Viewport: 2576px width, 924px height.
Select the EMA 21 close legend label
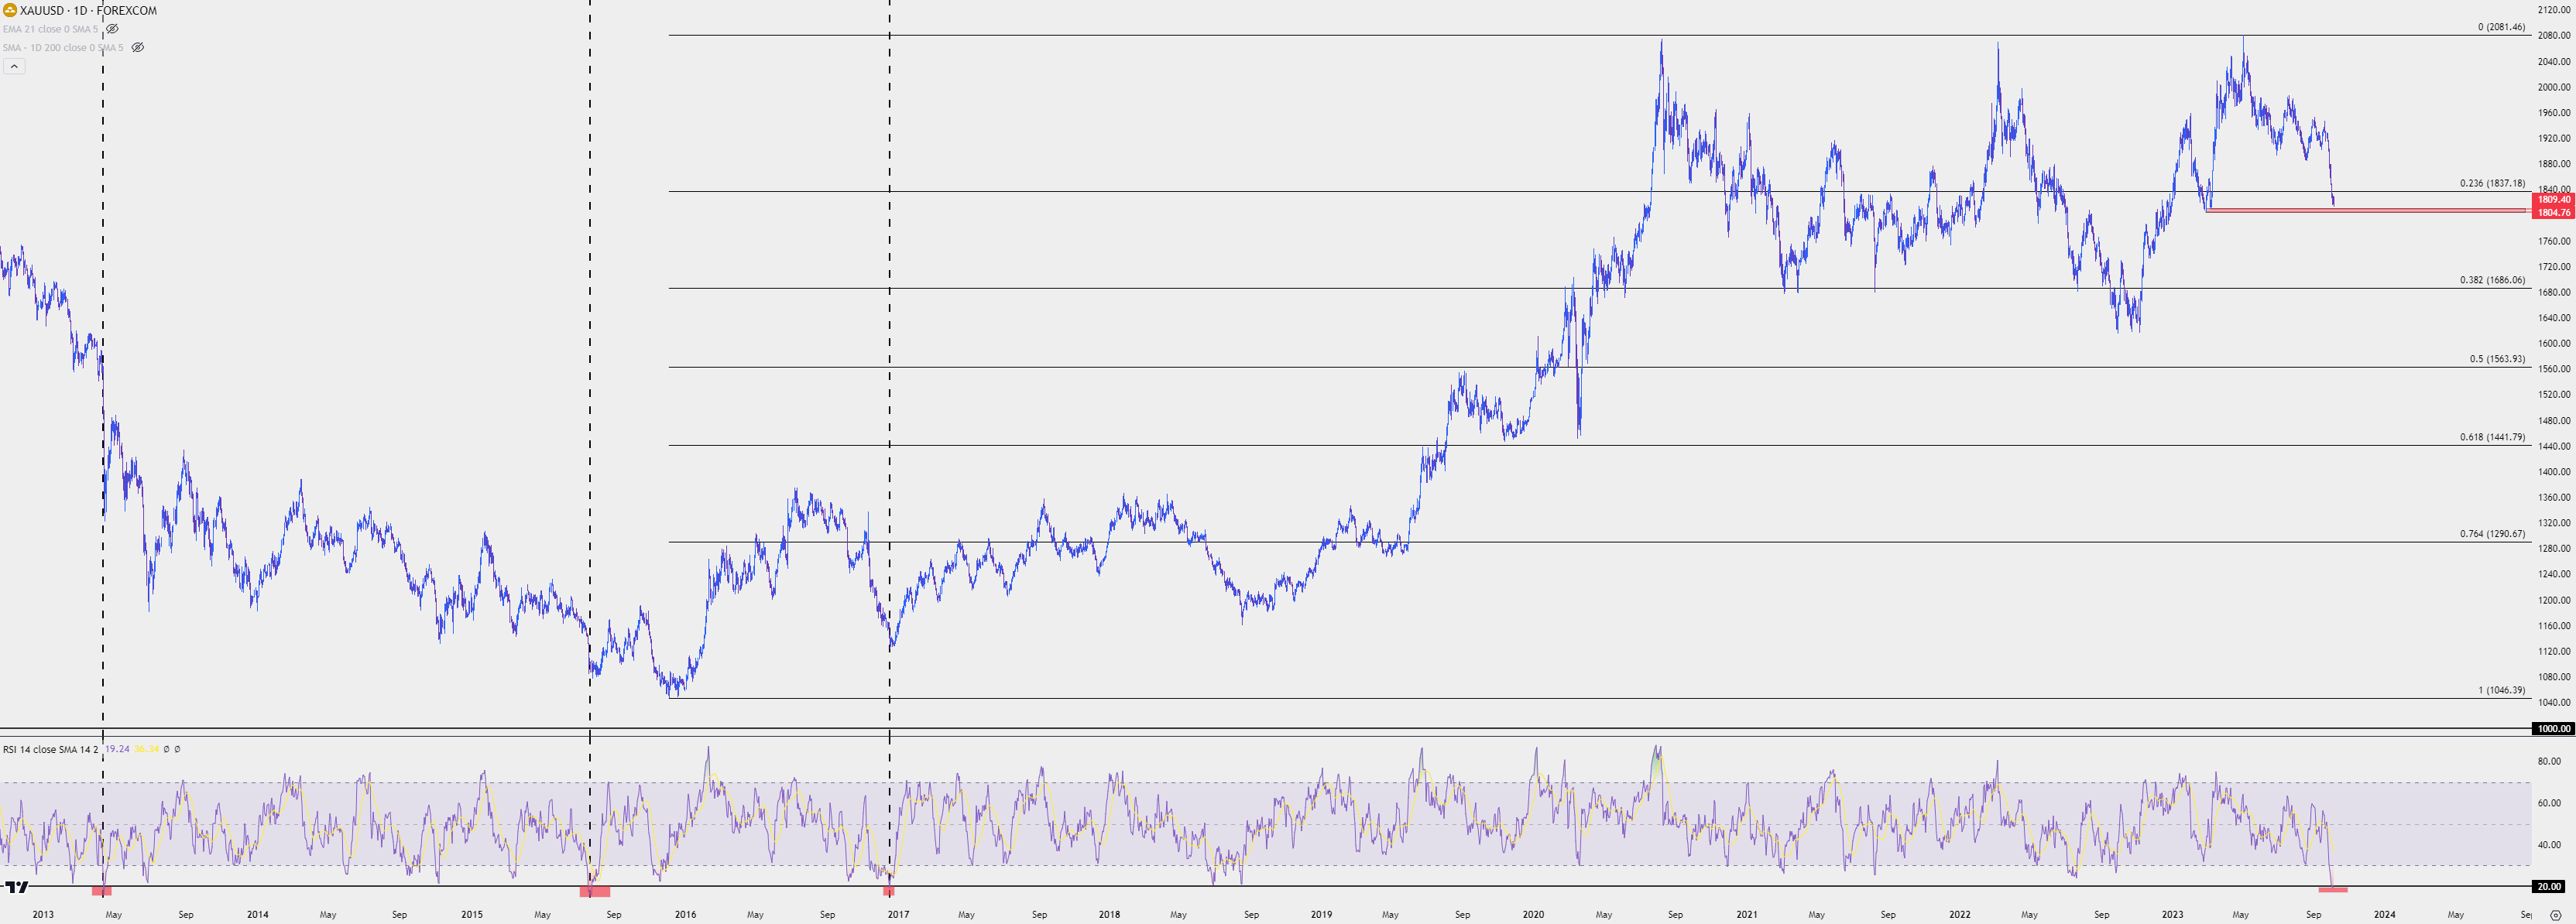[50, 29]
